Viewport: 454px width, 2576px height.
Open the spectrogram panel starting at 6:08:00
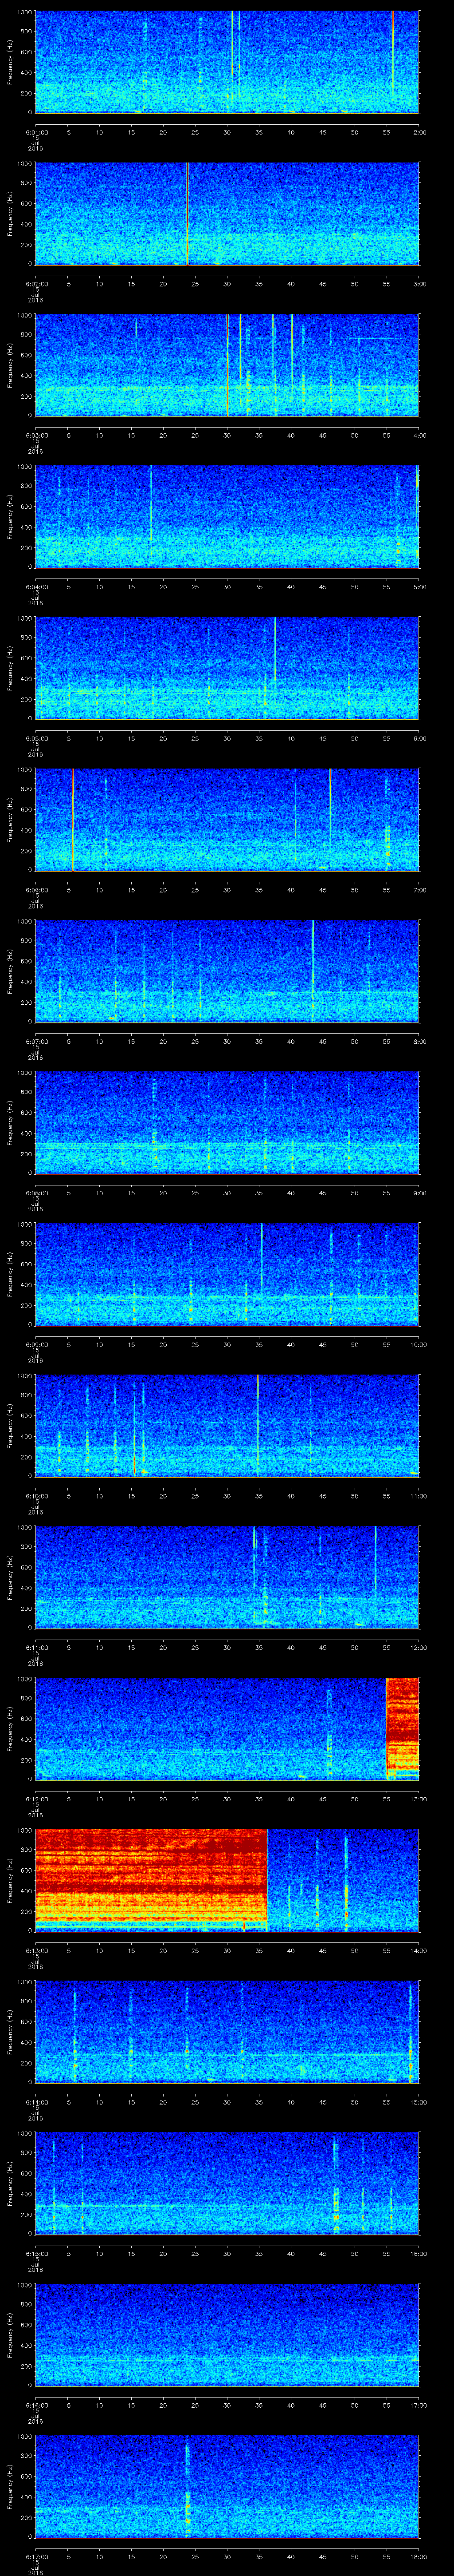tap(227, 1122)
